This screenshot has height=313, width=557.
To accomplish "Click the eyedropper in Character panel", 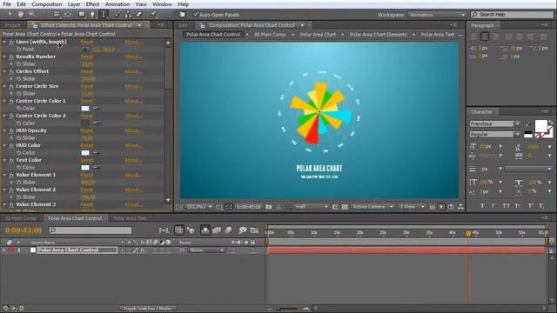I will pos(529,123).
